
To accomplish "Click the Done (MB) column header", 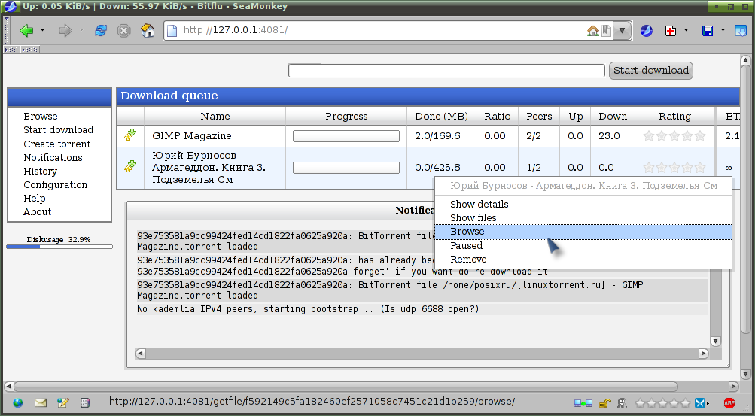I will coord(442,117).
